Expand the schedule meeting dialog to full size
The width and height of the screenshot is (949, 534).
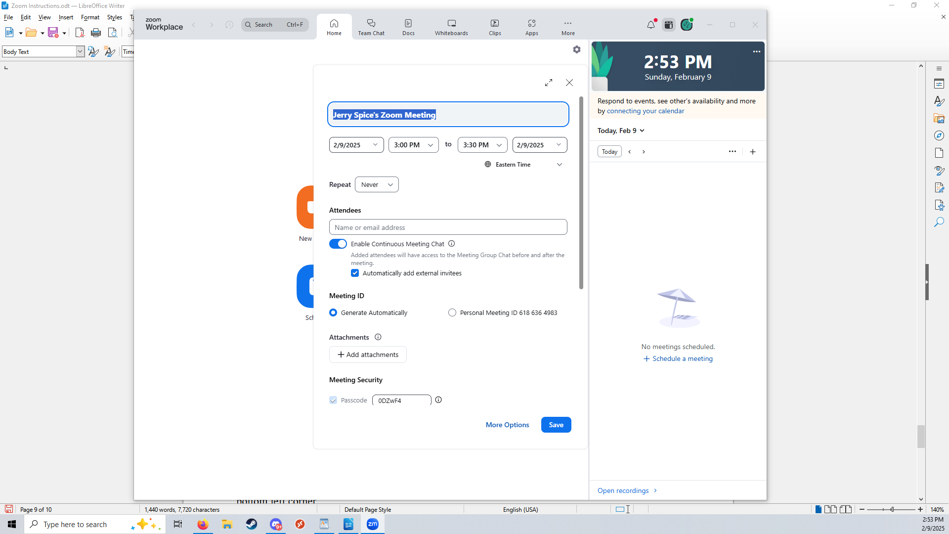[x=549, y=83]
